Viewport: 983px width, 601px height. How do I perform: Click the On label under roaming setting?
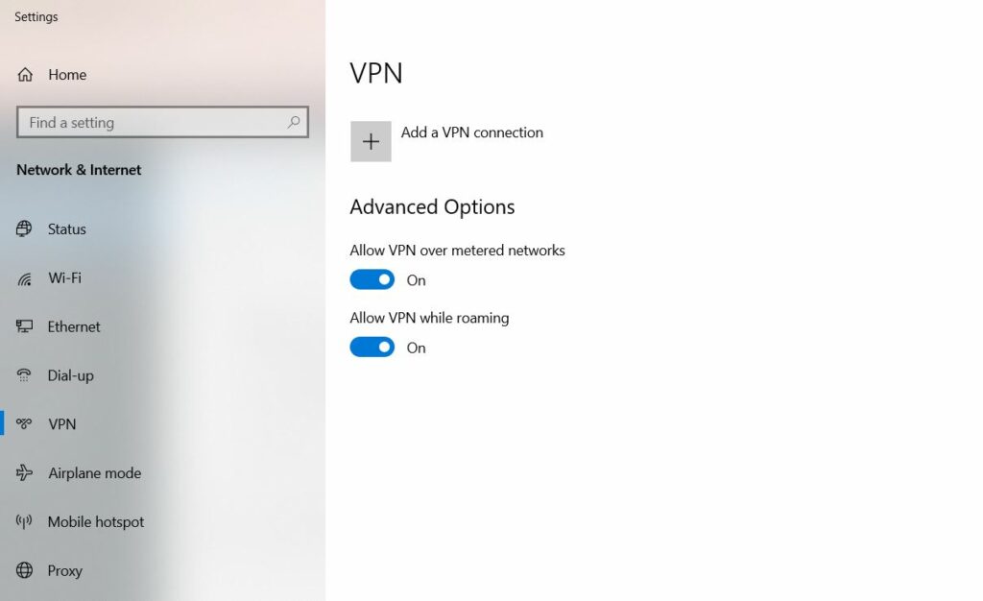[416, 348]
